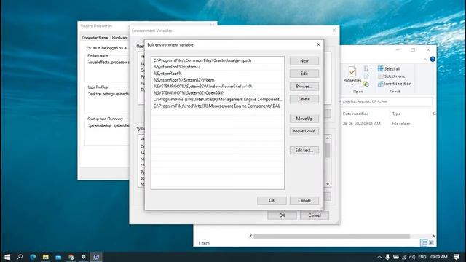Open File Explorer from the taskbar
466x262 pixels.
[45, 257]
